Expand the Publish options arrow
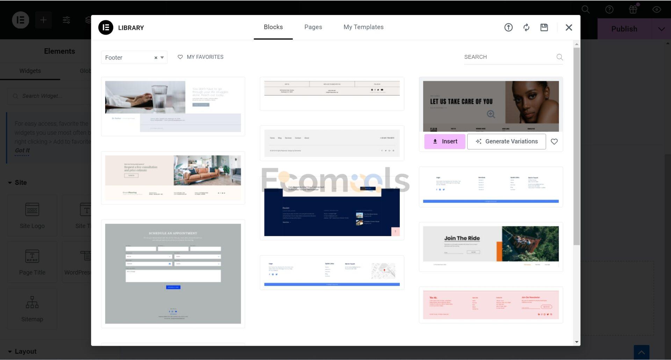 point(661,29)
